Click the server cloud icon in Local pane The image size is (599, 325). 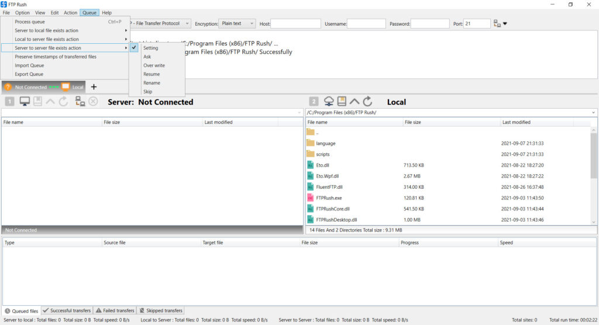pyautogui.click(x=329, y=101)
